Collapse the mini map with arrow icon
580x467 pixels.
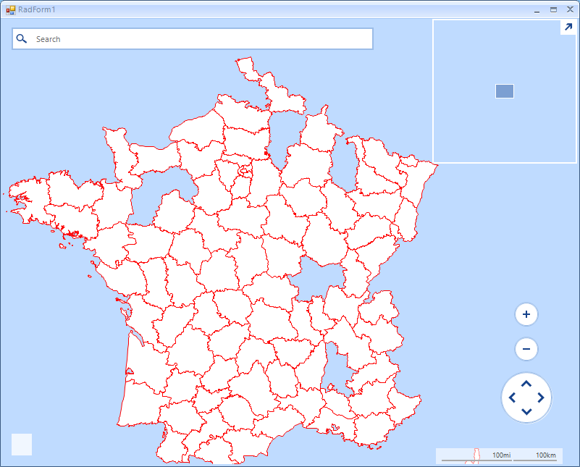pos(568,28)
